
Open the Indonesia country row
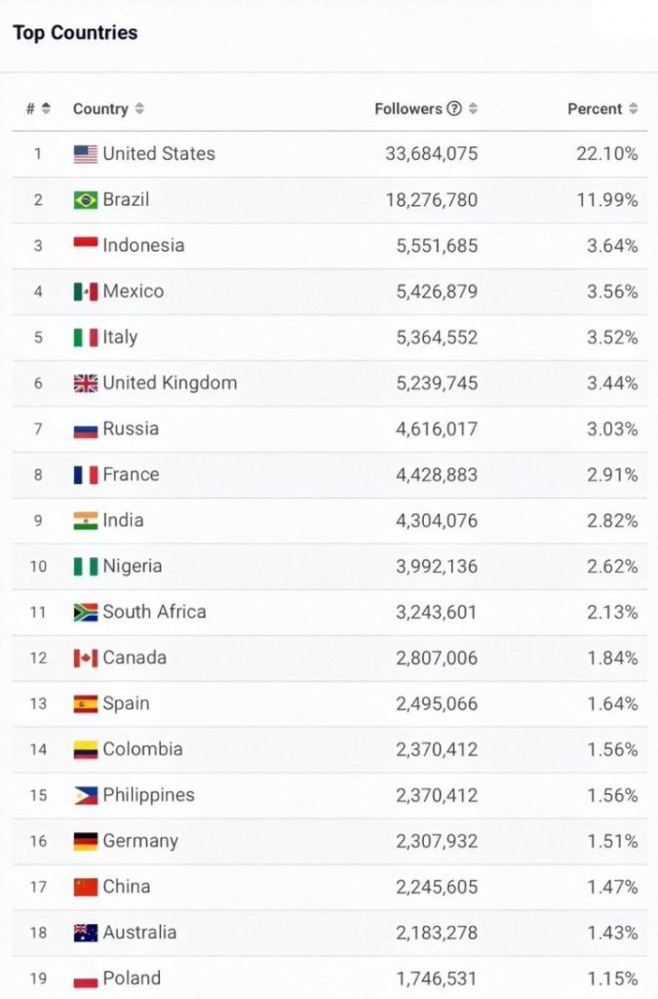[329, 246]
